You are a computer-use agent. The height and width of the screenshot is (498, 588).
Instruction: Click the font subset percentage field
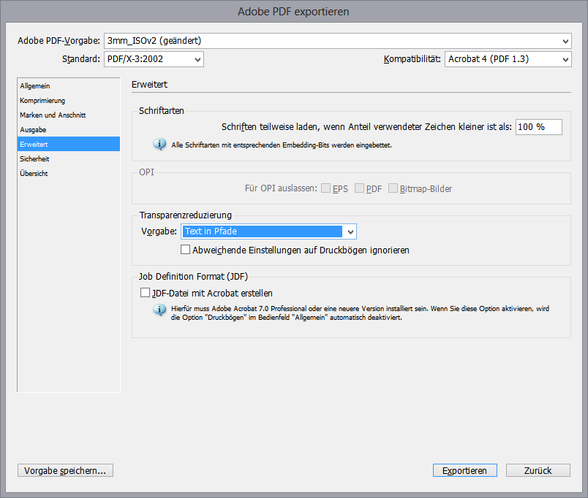click(x=538, y=127)
